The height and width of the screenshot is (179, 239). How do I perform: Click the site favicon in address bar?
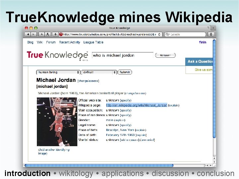click(61, 34)
